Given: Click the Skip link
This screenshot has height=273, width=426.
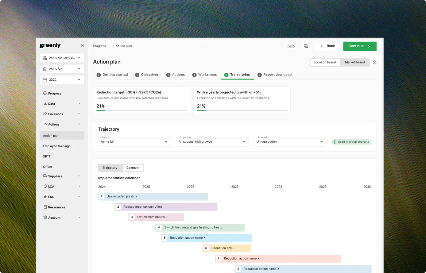Looking at the screenshot, I should click(291, 46).
